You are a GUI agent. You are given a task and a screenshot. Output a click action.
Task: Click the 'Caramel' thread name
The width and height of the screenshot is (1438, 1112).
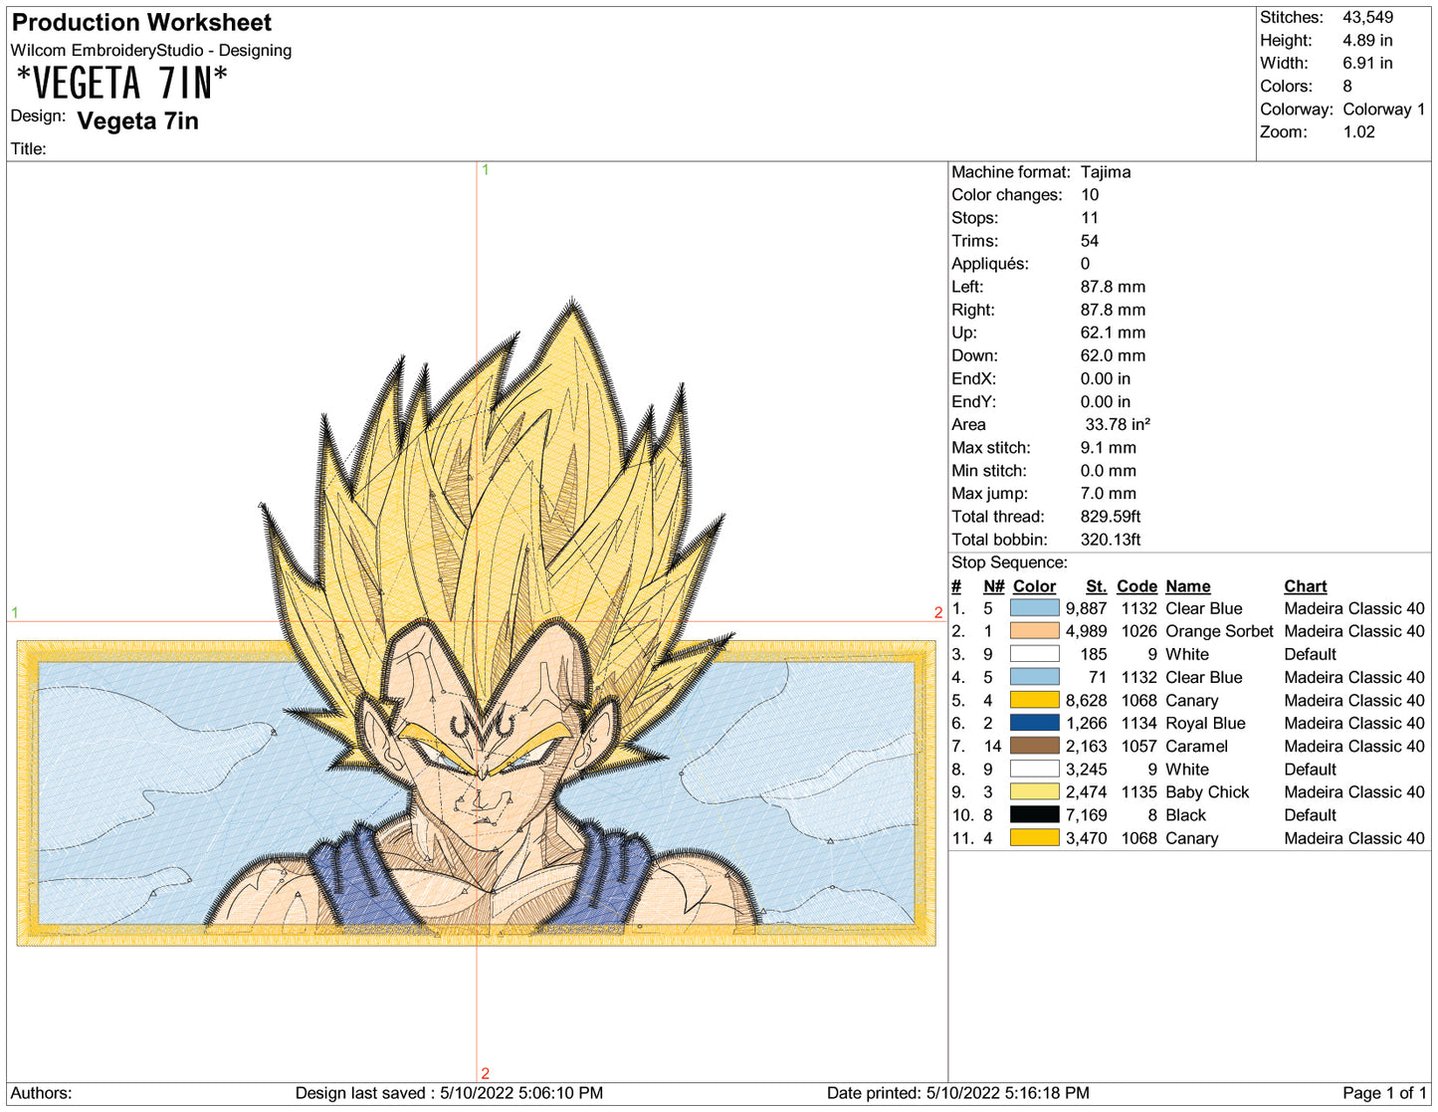tap(1196, 746)
